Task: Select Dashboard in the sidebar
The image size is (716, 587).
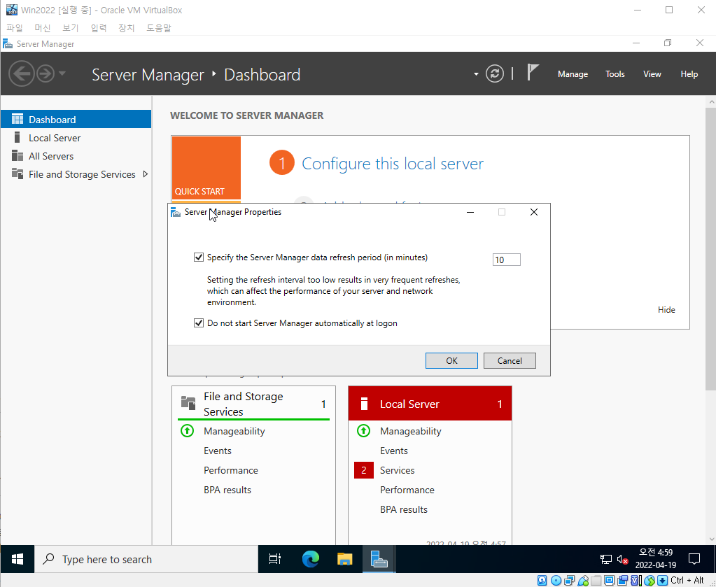Action: (76, 119)
